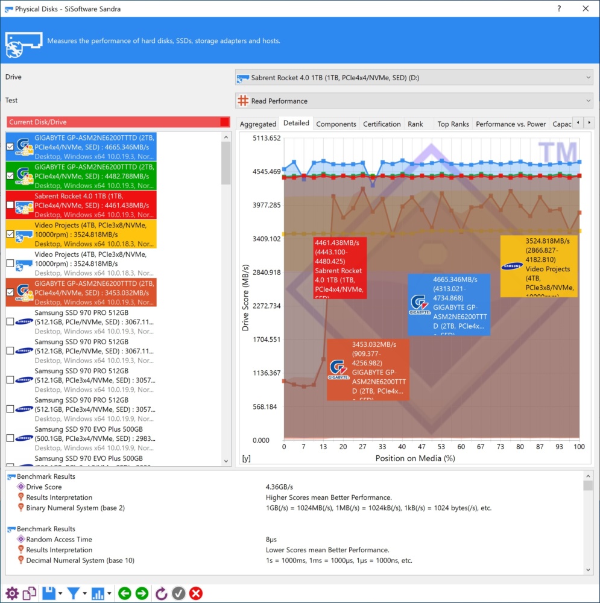The image size is (600, 603).
Task: Click the results panel scroll down arrow
Action: (588, 570)
